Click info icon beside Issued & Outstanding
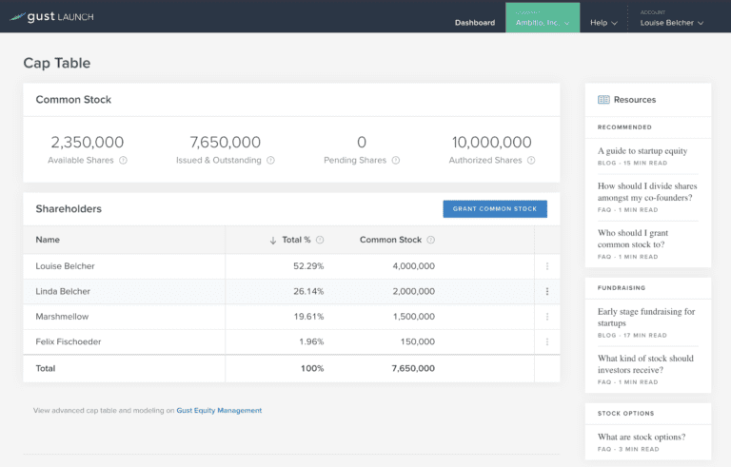This screenshot has height=467, width=731. (271, 161)
